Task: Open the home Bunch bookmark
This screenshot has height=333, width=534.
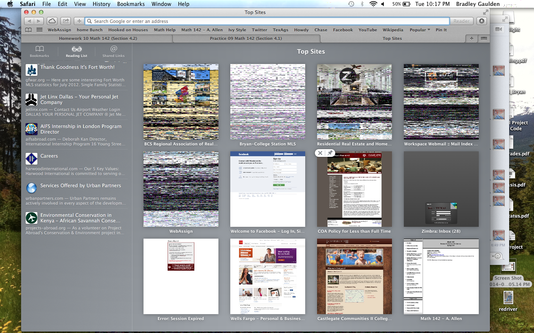Action: tap(89, 30)
